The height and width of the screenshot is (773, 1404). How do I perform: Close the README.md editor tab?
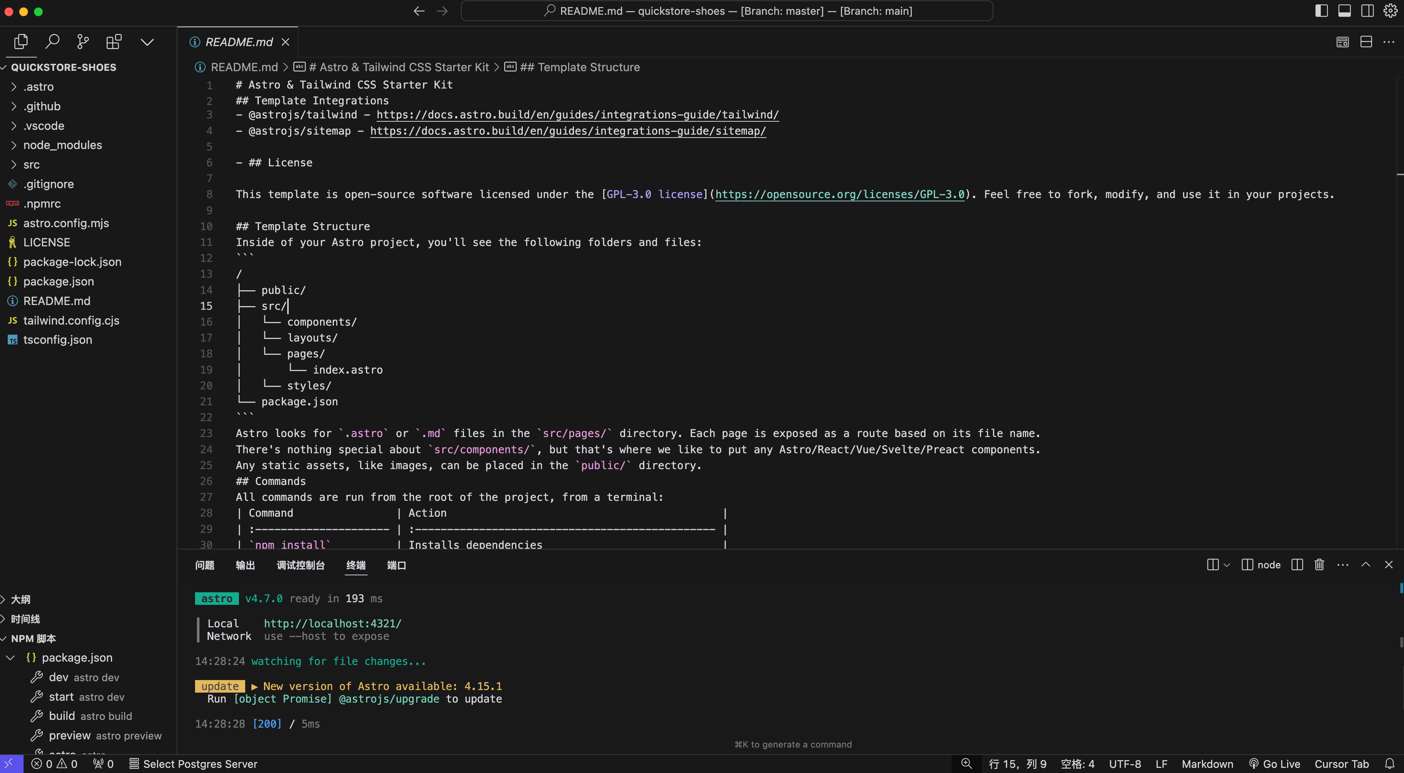click(x=285, y=42)
